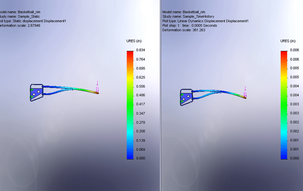
Task: Select the red rim tip in dynamics plot
Action: click(245, 97)
